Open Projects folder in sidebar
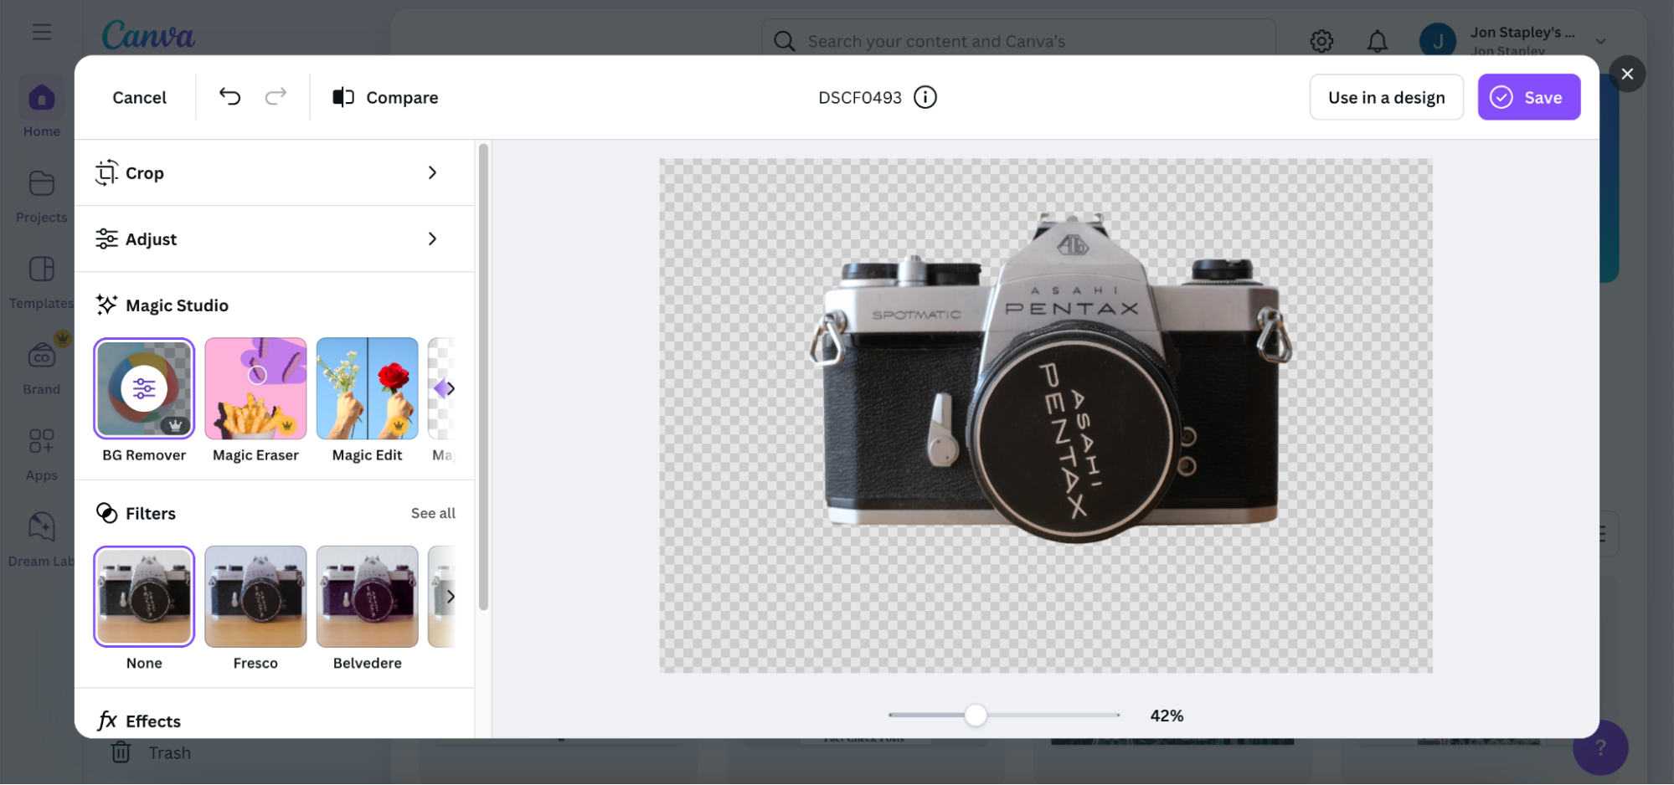 pos(42,197)
